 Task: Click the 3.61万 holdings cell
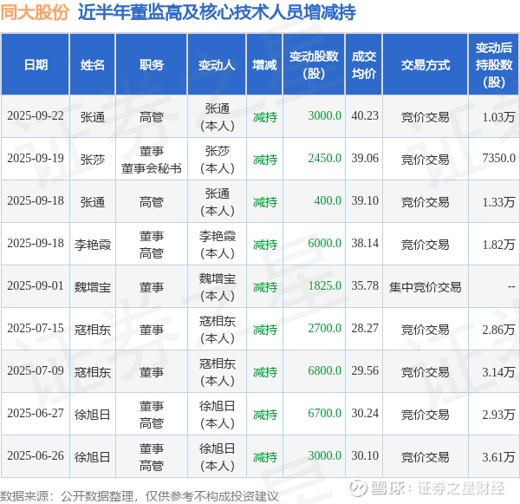[x=498, y=457]
